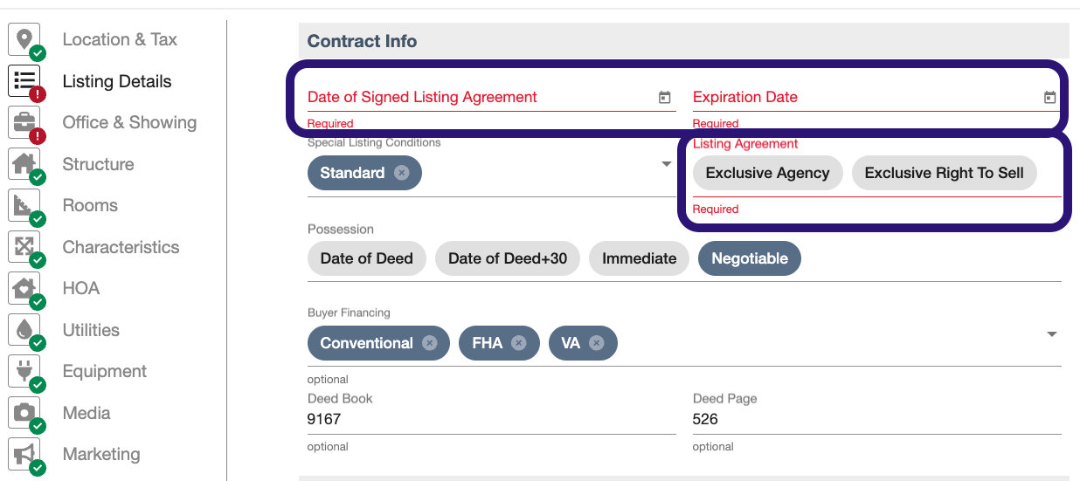Click the Equipment plug icon
1080x481 pixels.
point(24,371)
